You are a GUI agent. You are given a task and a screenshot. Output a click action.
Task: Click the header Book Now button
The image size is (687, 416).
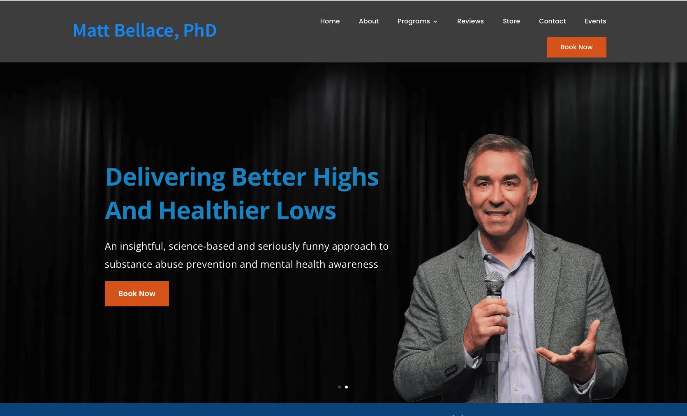click(576, 47)
